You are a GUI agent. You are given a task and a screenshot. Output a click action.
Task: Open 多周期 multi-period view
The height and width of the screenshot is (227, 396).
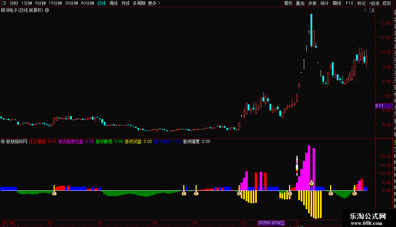139,3
